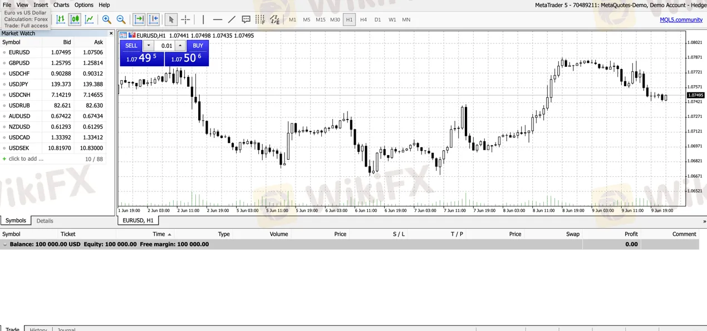
Task: Zoom in on the chart
Action: point(106,19)
